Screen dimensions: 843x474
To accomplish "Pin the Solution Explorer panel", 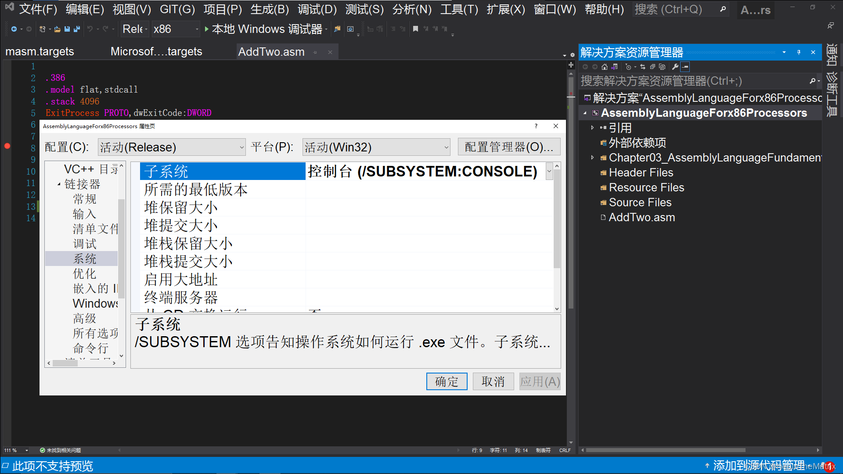I will pos(799,52).
